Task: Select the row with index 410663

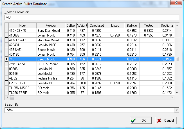Action: [90, 35]
